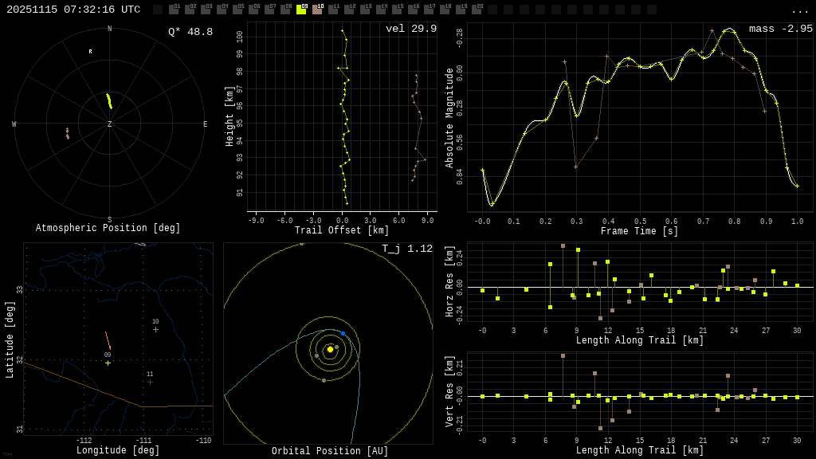
Task: Click the yellow meteor trail in sky plot
Action: pos(108,100)
